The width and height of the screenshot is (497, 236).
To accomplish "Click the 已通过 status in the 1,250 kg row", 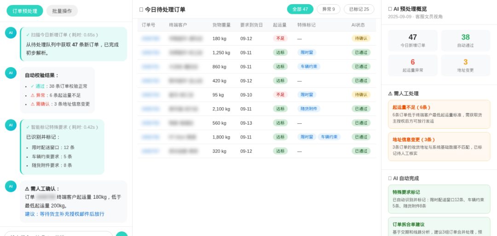I will (361, 52).
